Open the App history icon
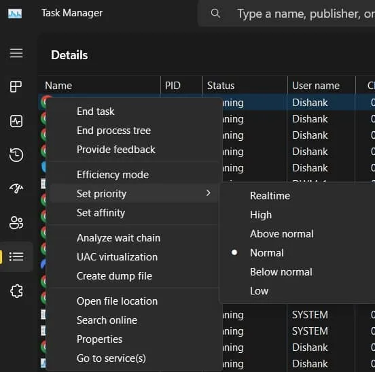The image size is (375, 372). 16,155
